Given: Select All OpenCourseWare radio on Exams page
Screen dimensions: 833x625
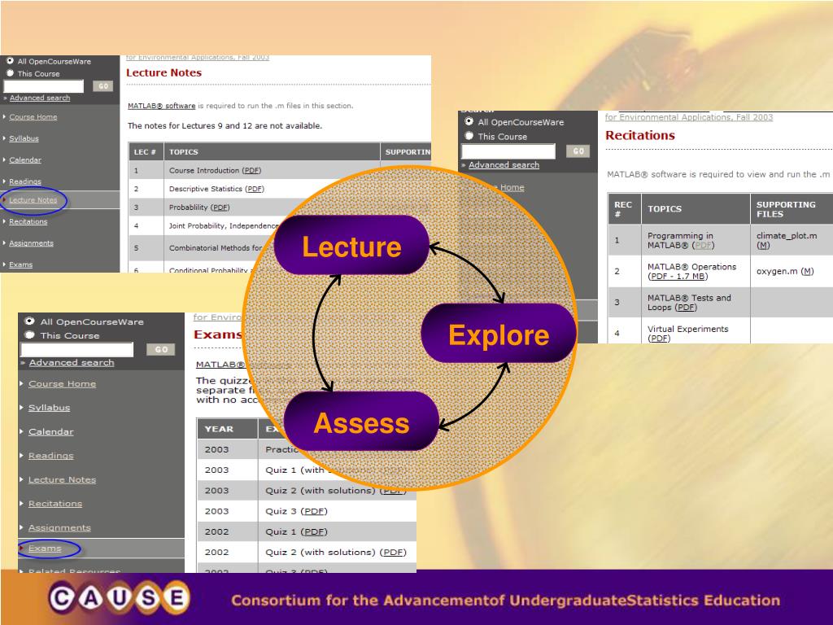Looking at the screenshot, I should (30, 321).
